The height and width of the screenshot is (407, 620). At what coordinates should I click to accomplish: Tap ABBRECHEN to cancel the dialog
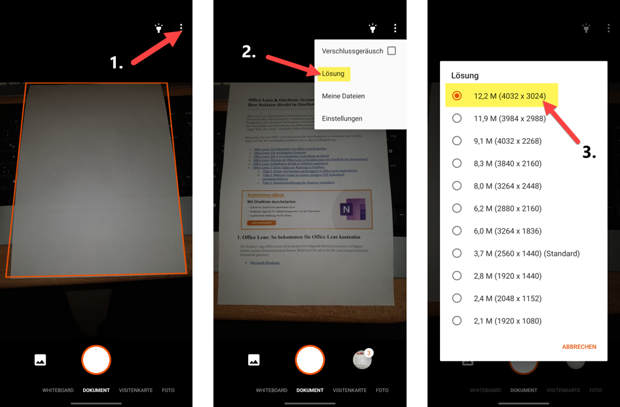[x=579, y=347]
